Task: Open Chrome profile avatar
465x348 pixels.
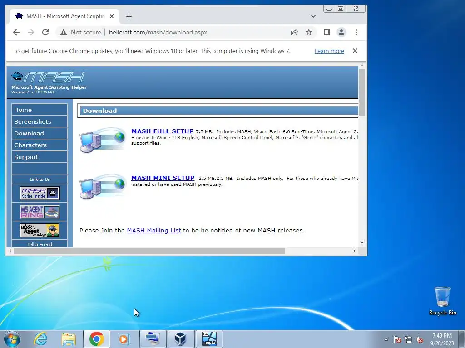Action: tap(341, 32)
